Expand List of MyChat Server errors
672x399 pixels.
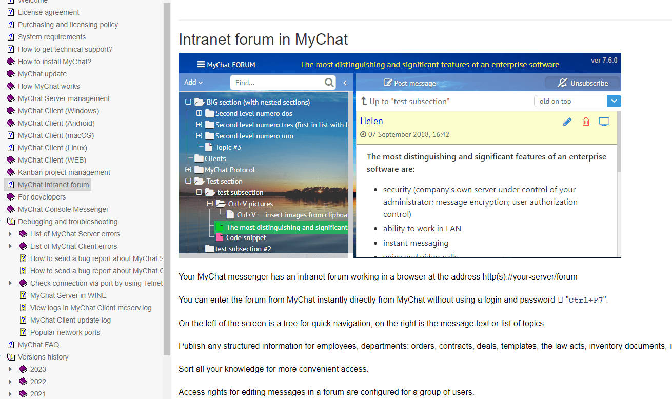pyautogui.click(x=10, y=234)
